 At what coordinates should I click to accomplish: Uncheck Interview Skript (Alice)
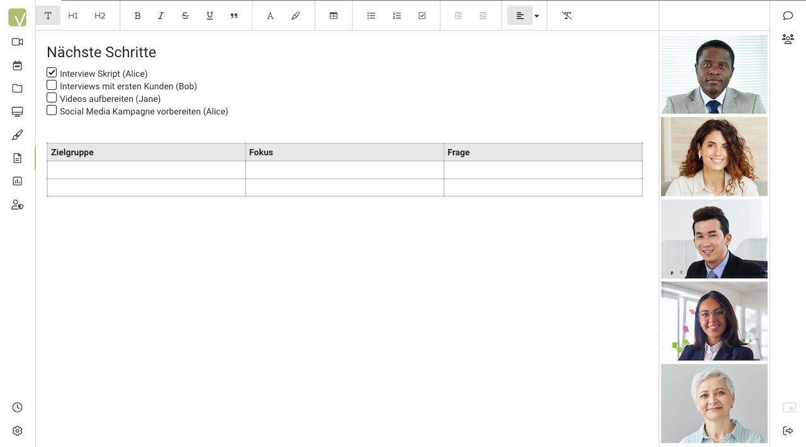51,72
